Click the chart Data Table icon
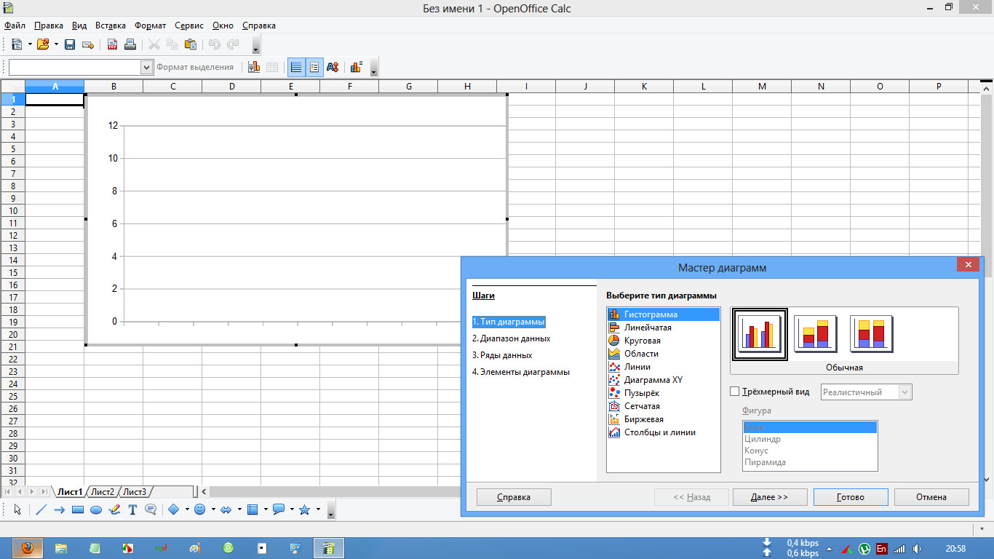The height and width of the screenshot is (559, 994). click(272, 66)
